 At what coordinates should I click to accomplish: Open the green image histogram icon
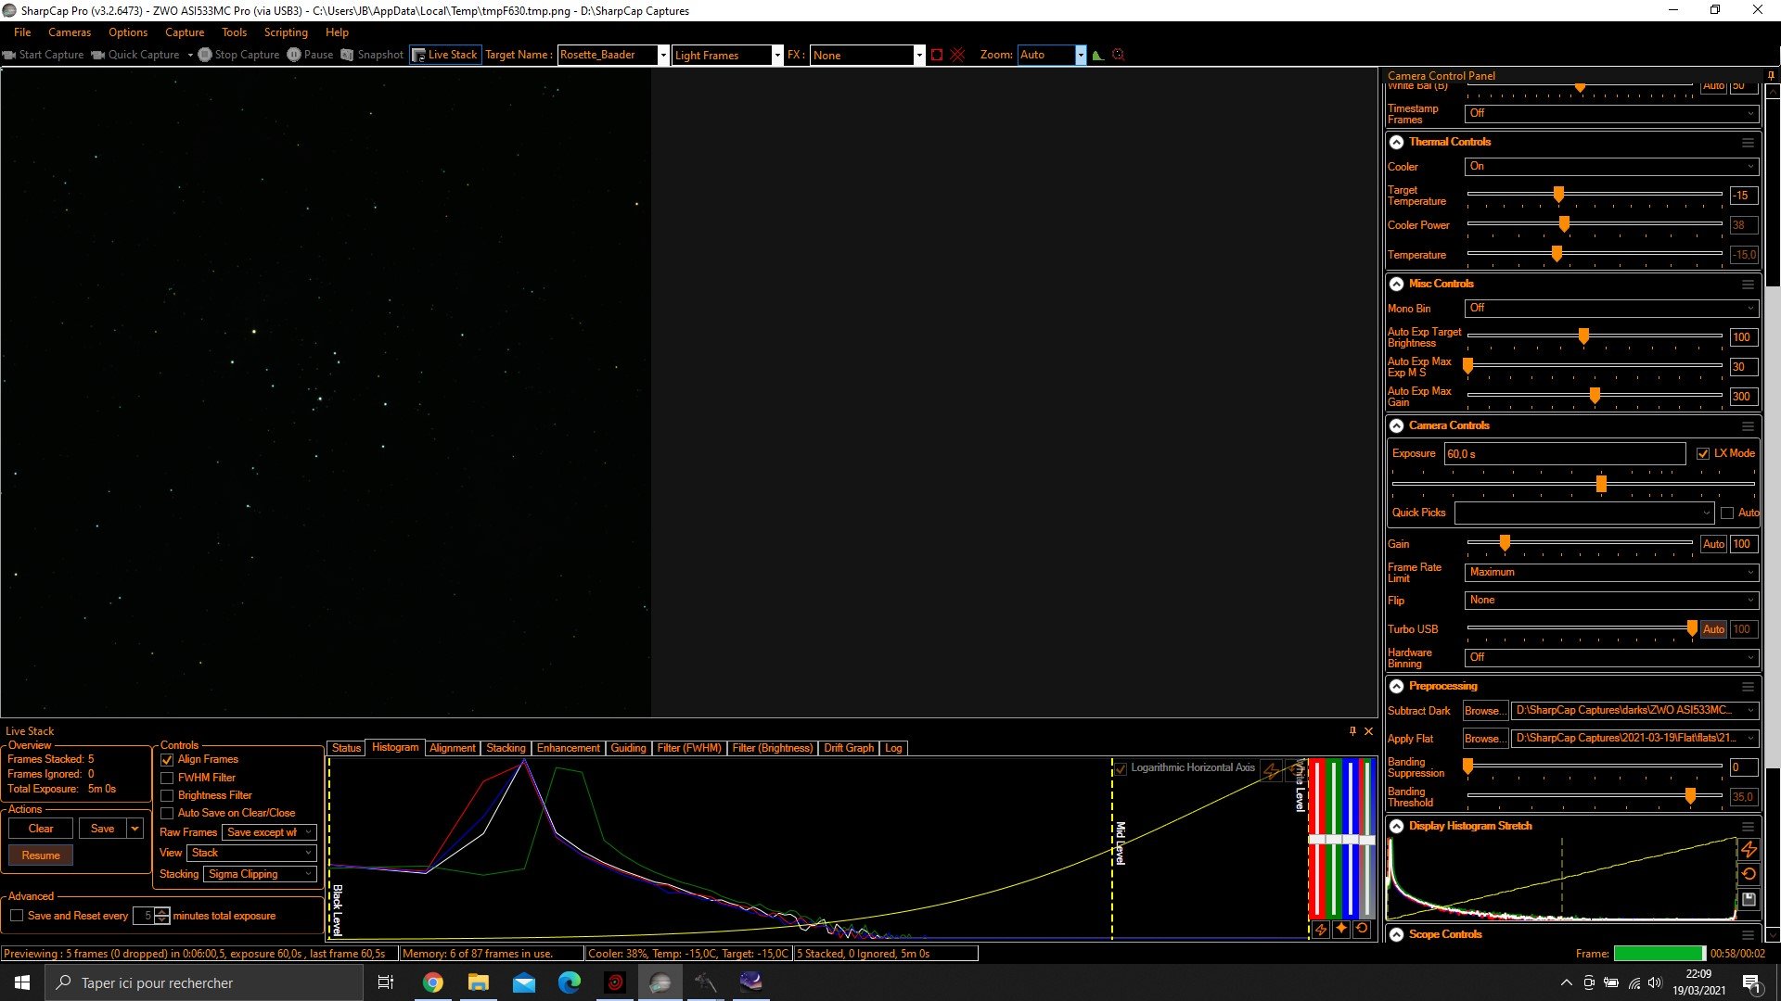pos(1098,55)
